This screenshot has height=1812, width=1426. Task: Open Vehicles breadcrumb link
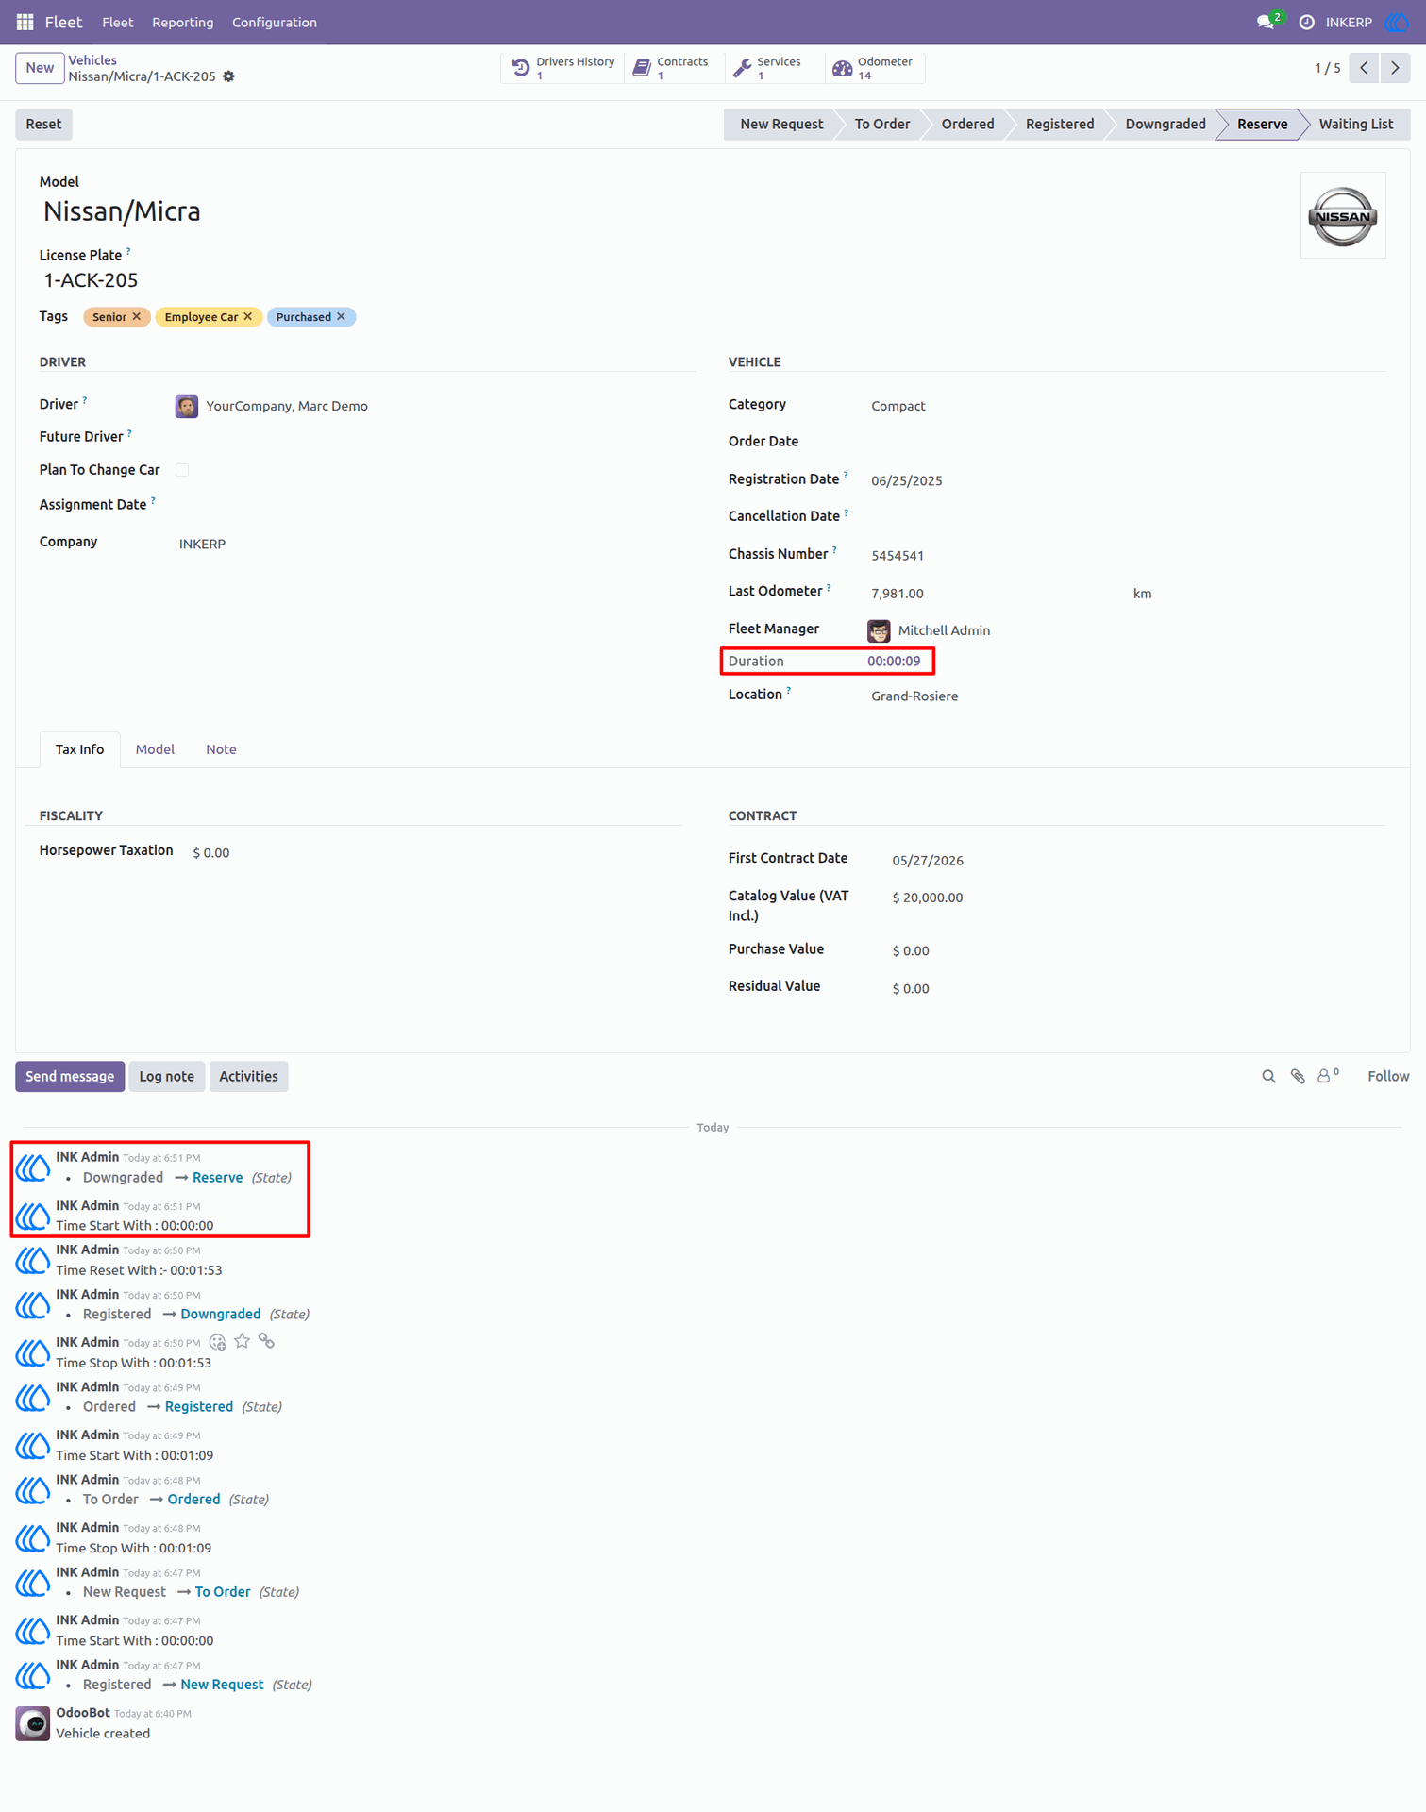click(92, 60)
